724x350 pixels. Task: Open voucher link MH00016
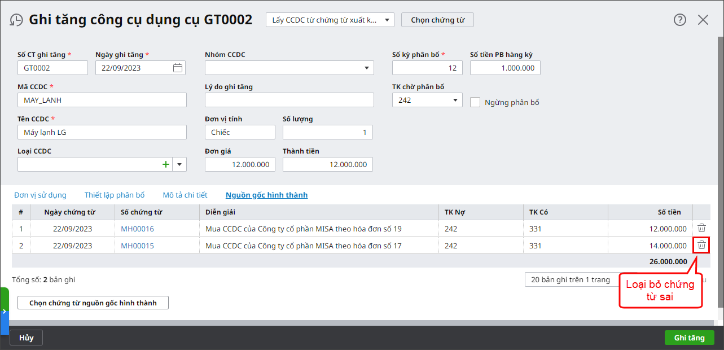coord(137,229)
